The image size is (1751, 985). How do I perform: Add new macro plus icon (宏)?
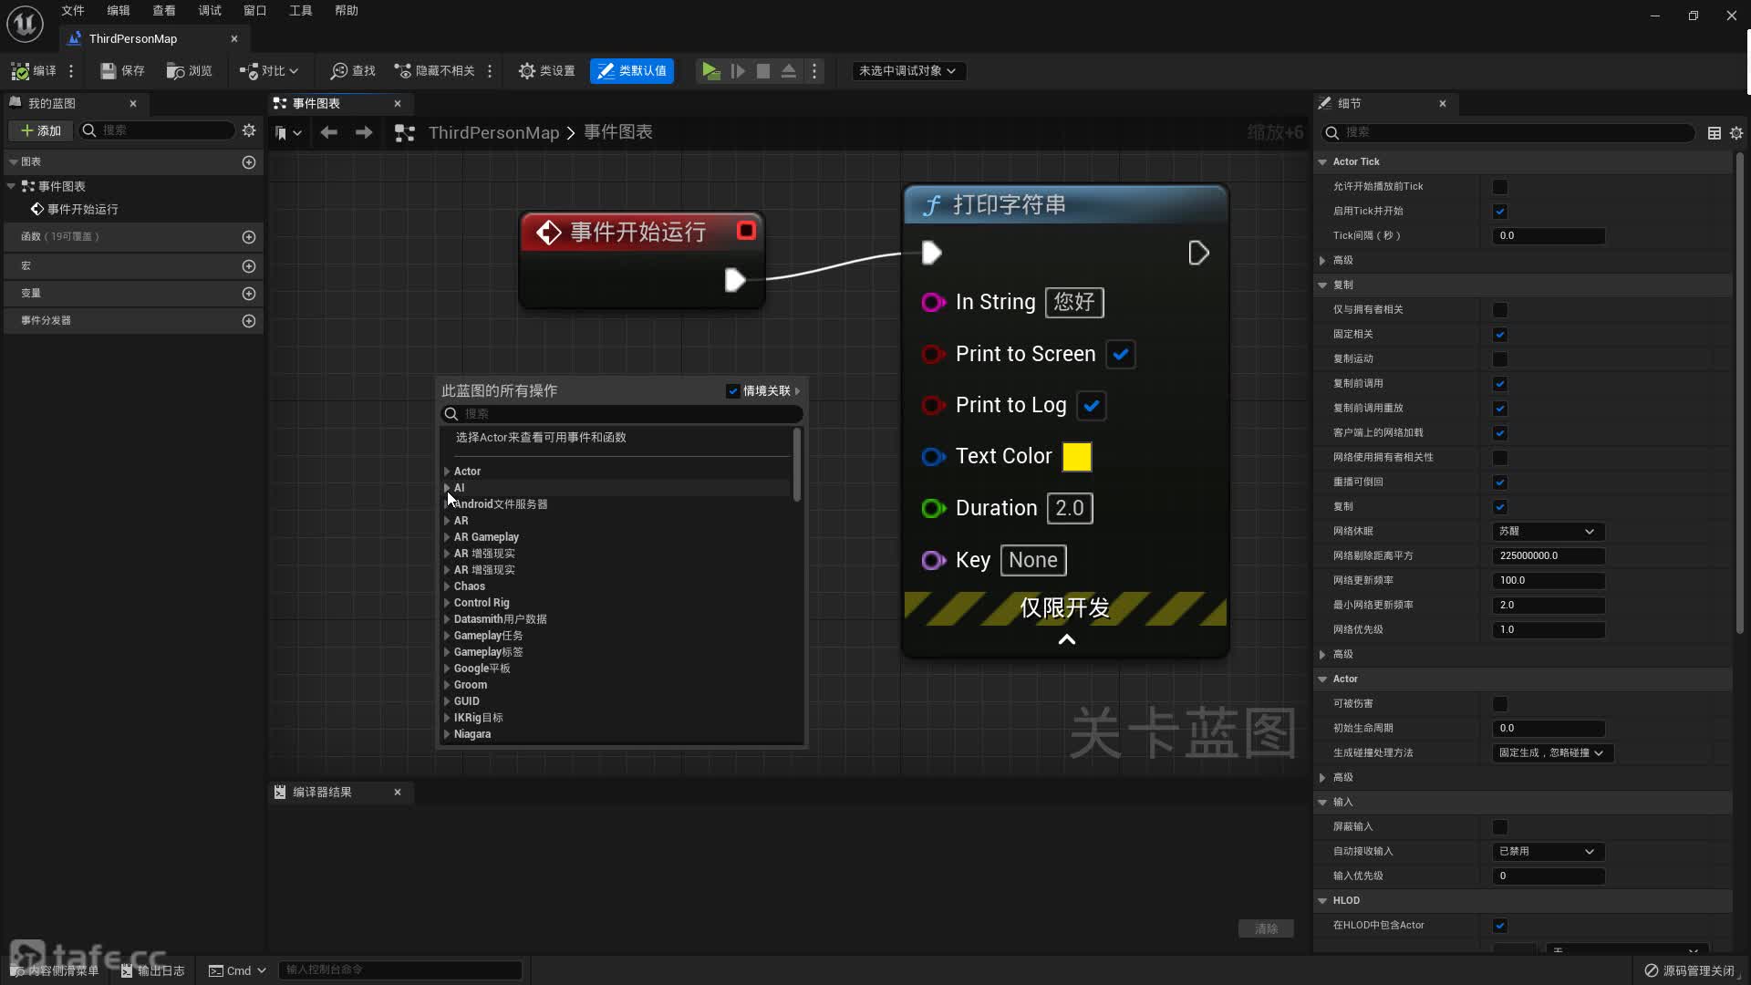click(249, 265)
